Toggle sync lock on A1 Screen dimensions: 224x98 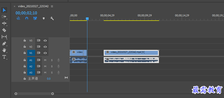pos(38,60)
